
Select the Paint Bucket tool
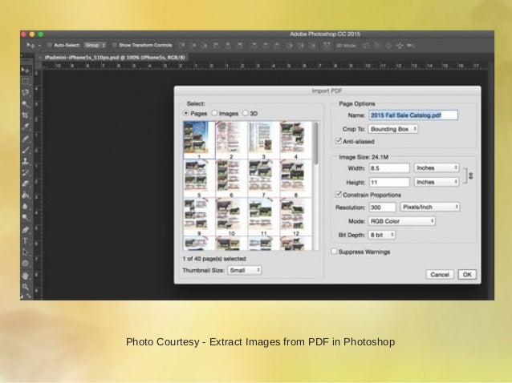tap(26, 196)
